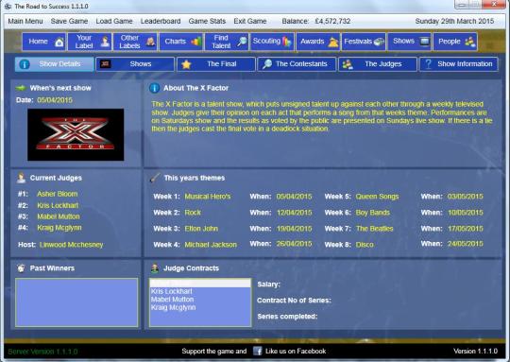510x362 pixels.
Task: Click the people icon on People button
Action: (x=470, y=42)
